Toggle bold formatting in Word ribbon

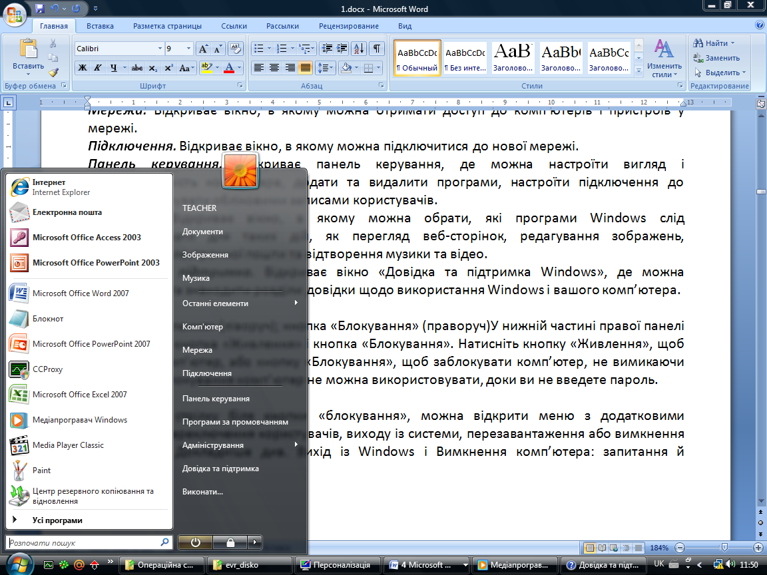click(x=83, y=68)
